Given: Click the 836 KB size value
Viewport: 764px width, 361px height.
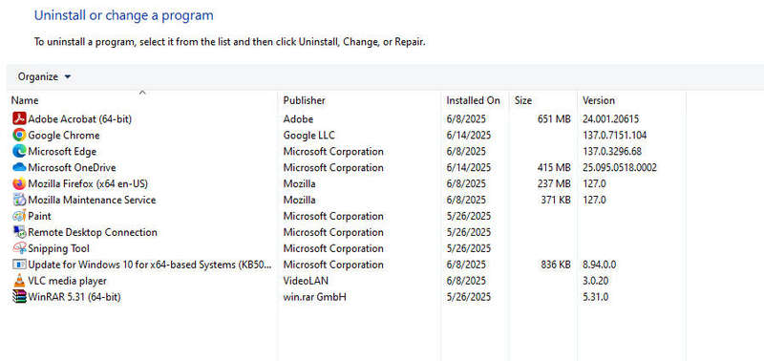Looking at the screenshot, I should (x=556, y=265).
